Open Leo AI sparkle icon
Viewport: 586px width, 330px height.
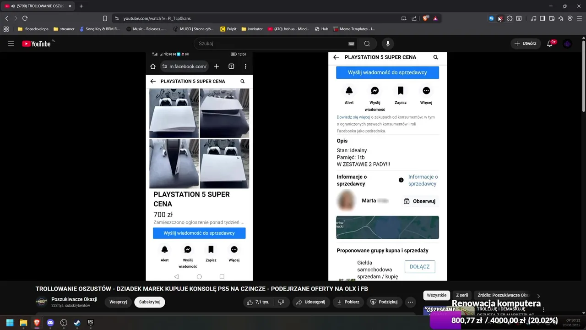(561, 18)
